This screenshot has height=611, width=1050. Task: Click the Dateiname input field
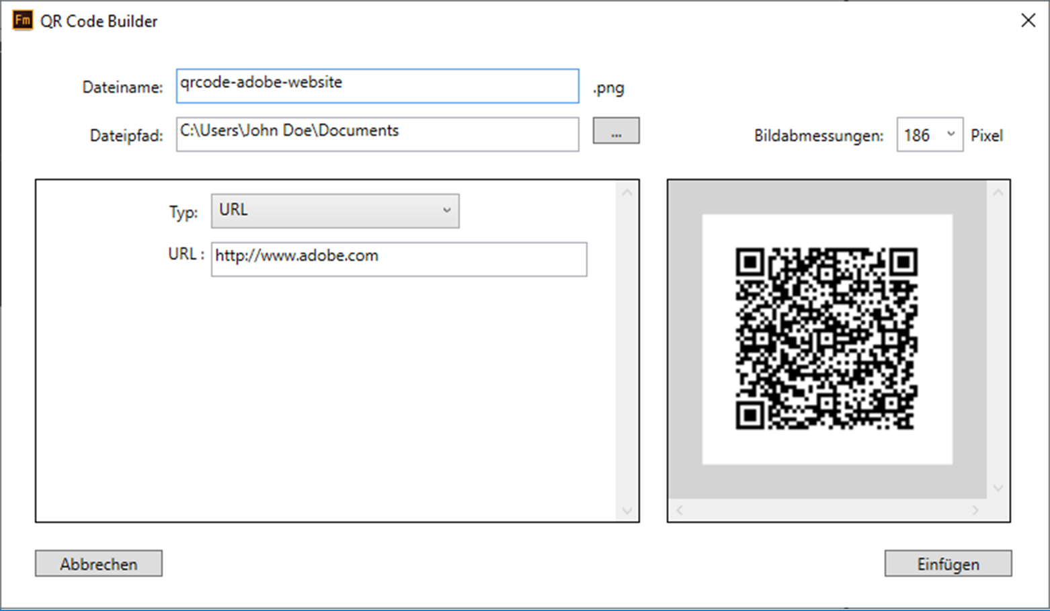pyautogui.click(x=376, y=86)
